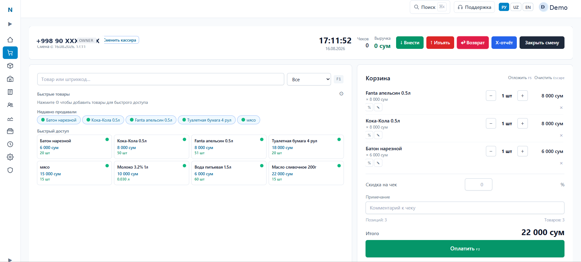Click Отложить to hold the cart
This screenshot has width=581, height=262.
[520, 78]
